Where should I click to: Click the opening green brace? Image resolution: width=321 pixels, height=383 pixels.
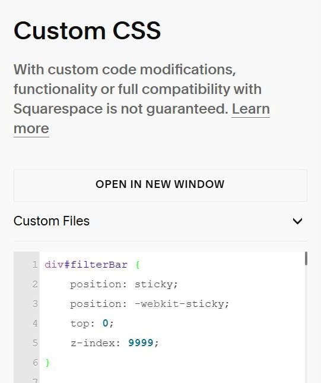[x=138, y=265]
